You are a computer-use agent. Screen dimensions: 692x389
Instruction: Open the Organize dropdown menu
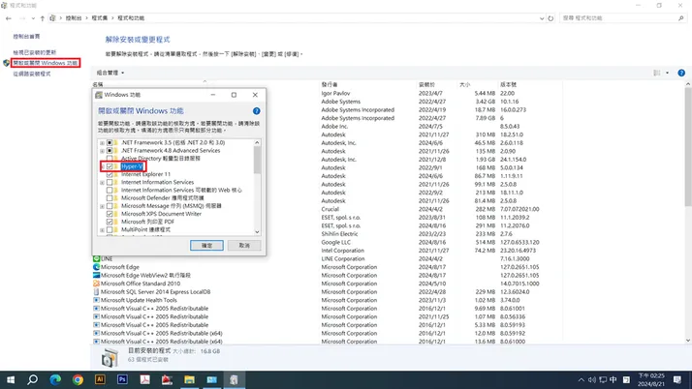110,73
